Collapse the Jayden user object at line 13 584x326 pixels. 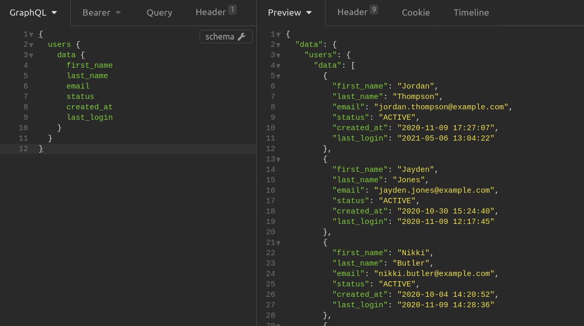coord(278,160)
